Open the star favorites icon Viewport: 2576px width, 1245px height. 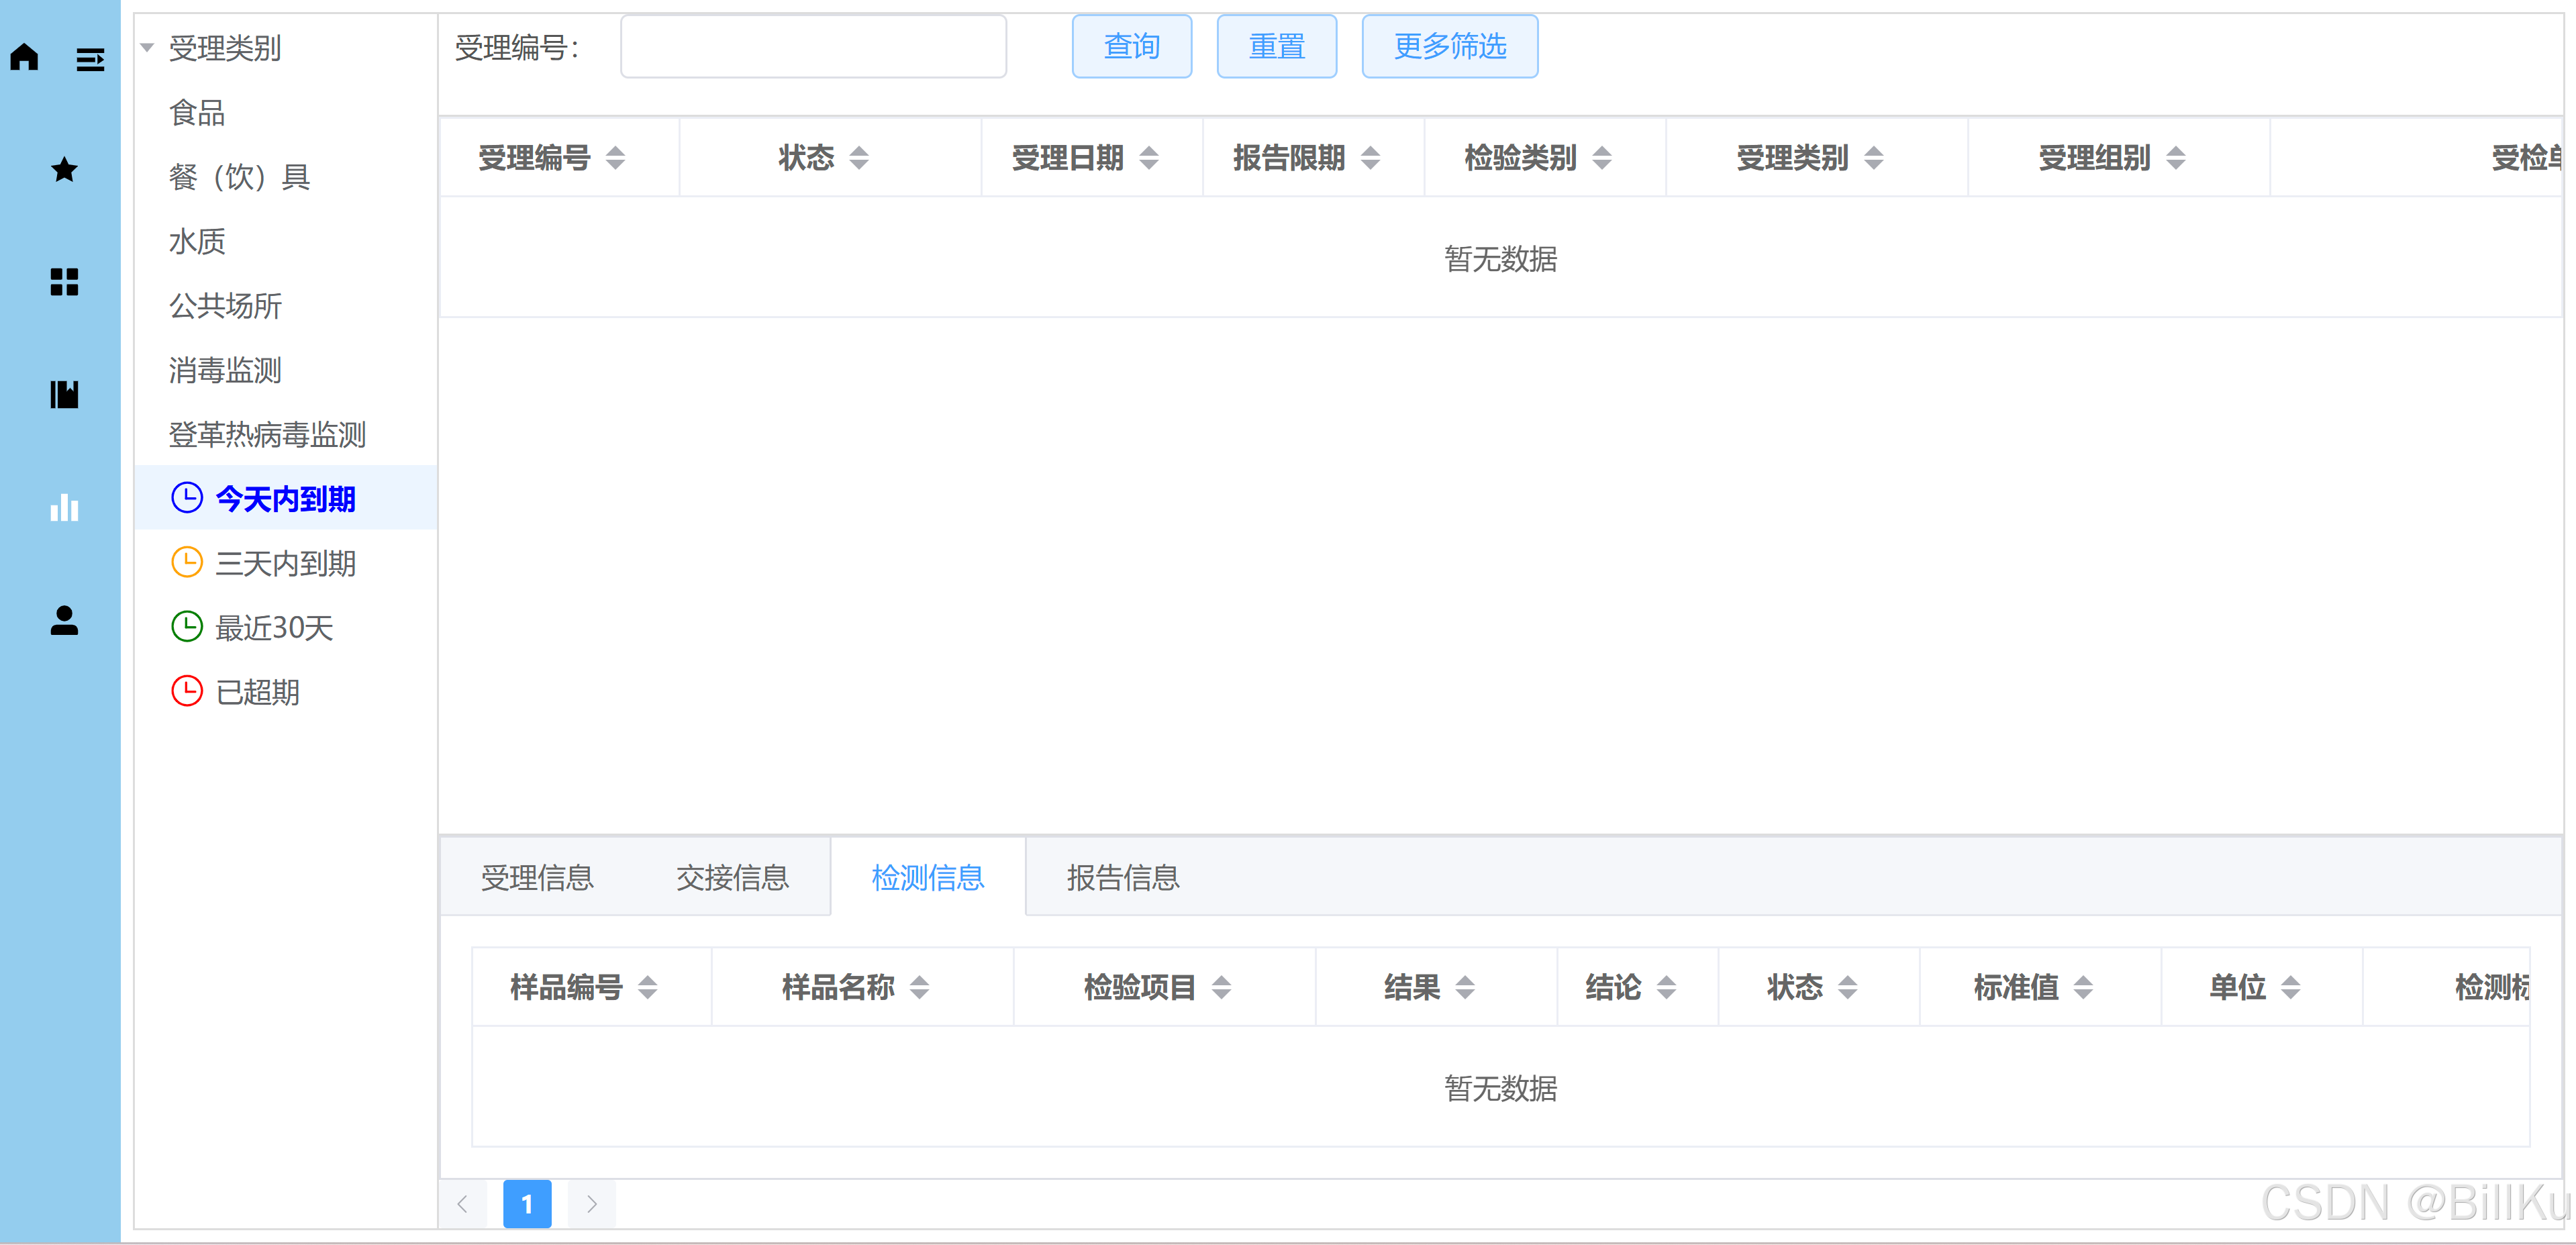click(x=64, y=170)
